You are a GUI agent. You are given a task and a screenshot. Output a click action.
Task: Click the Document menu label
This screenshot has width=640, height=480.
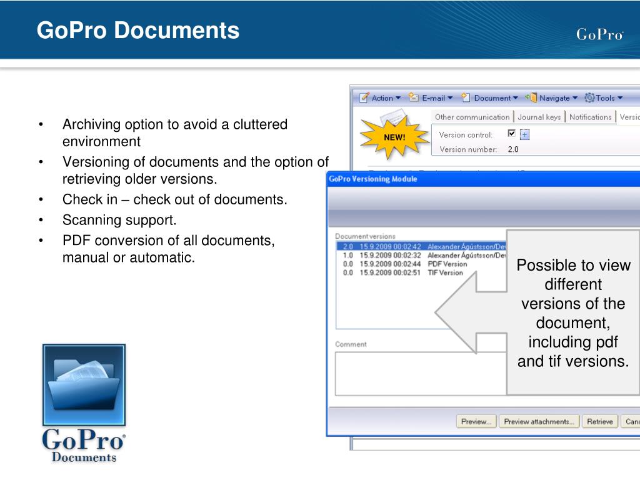pos(492,98)
